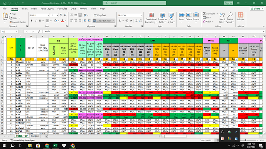Increase indent in cells

click(89, 21)
